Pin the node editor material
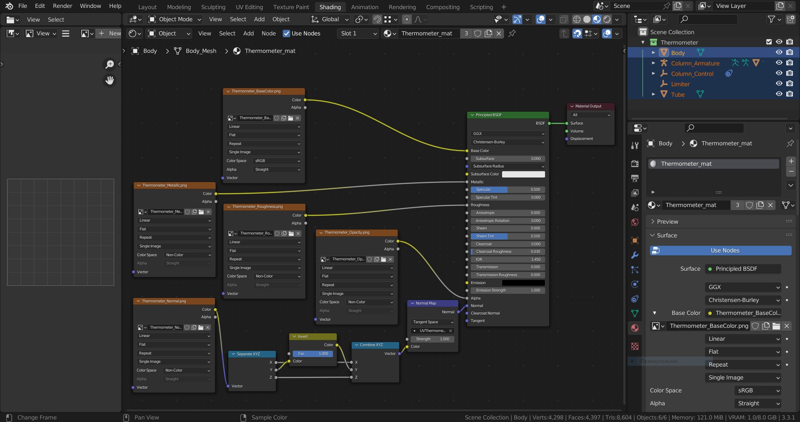Image resolution: width=800 pixels, height=422 pixels. coord(512,33)
